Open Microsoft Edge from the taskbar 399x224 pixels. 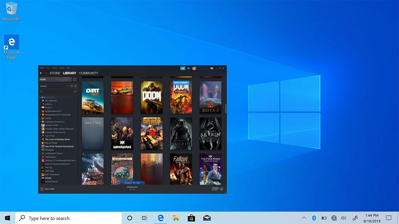point(161,218)
